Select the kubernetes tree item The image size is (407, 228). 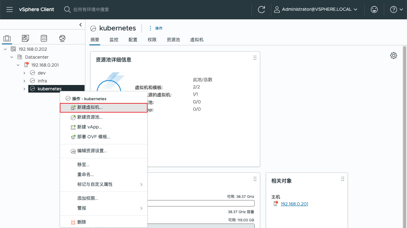56,89
